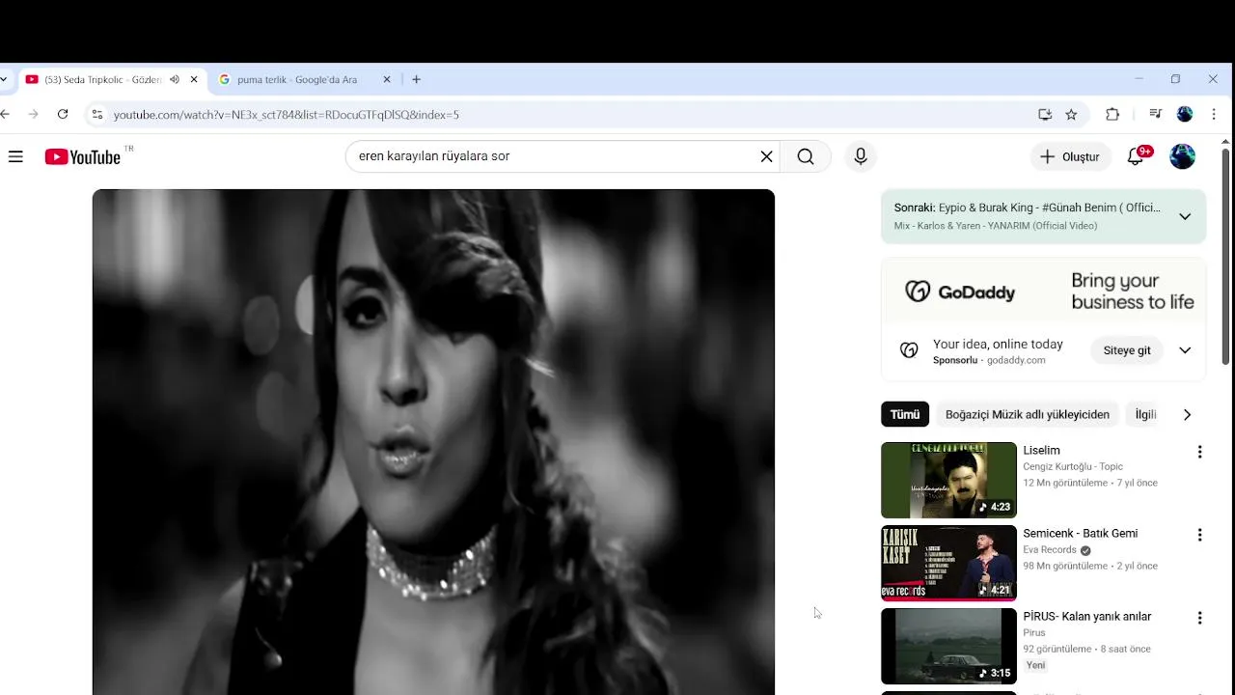Click Siteye git button
The image size is (1235, 695).
(1127, 350)
